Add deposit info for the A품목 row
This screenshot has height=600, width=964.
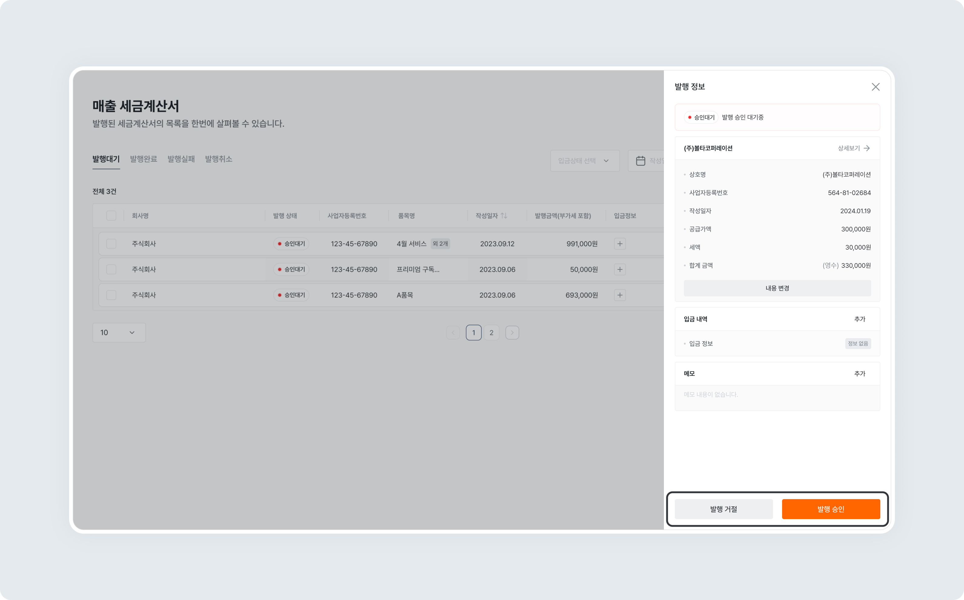pos(620,295)
